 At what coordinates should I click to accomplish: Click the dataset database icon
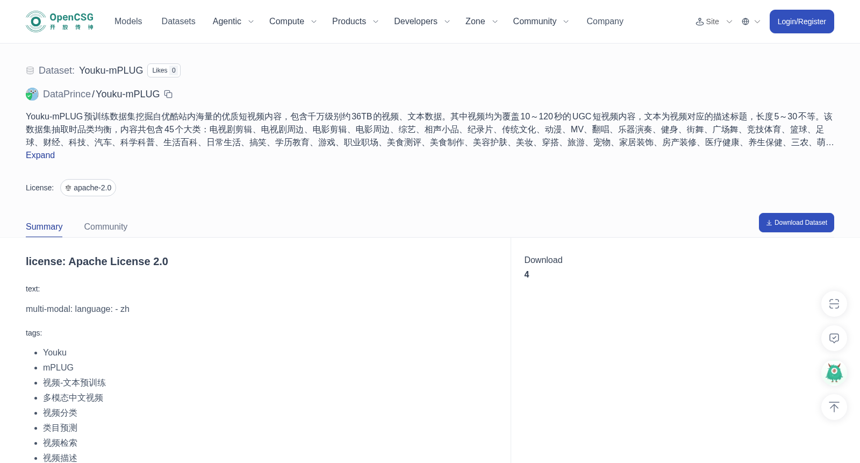click(30, 70)
